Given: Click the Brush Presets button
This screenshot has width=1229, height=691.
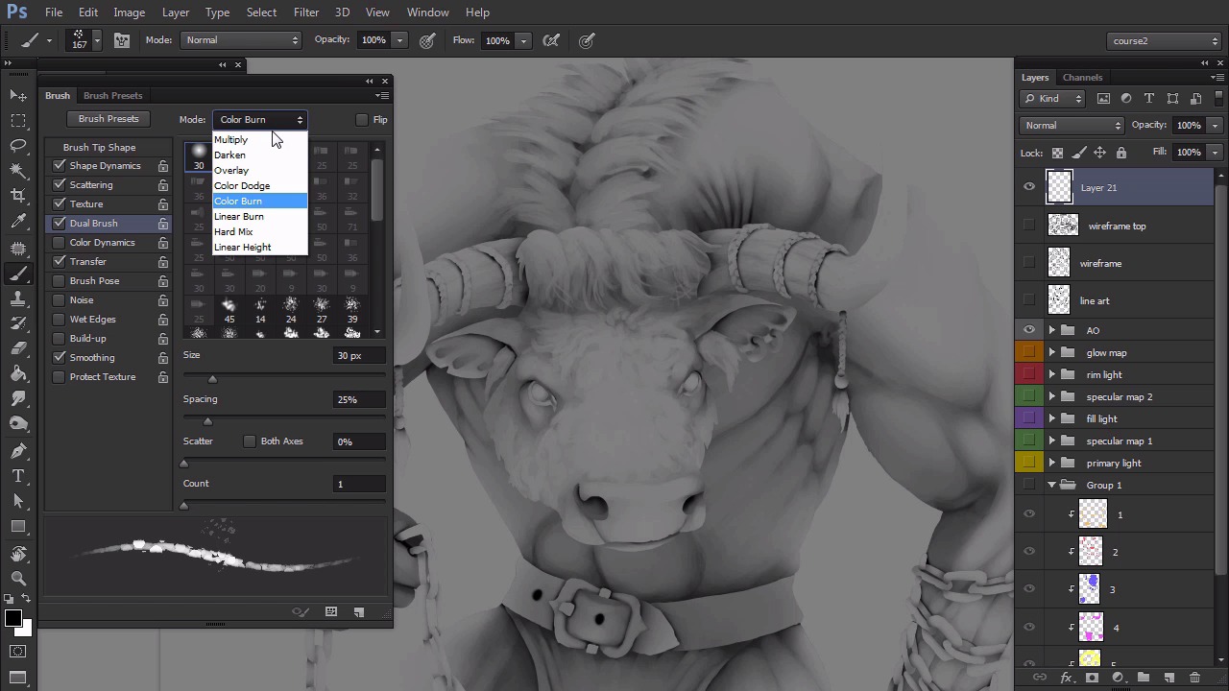Looking at the screenshot, I should point(108,119).
